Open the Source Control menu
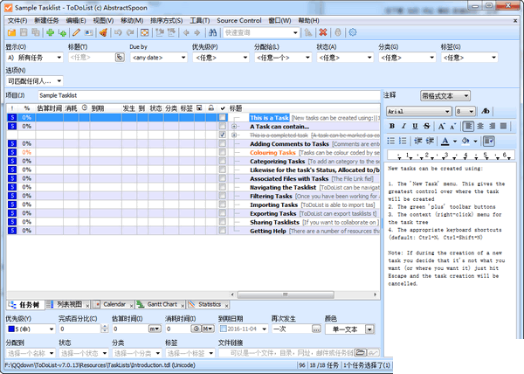The image size is (524, 374). tap(239, 21)
